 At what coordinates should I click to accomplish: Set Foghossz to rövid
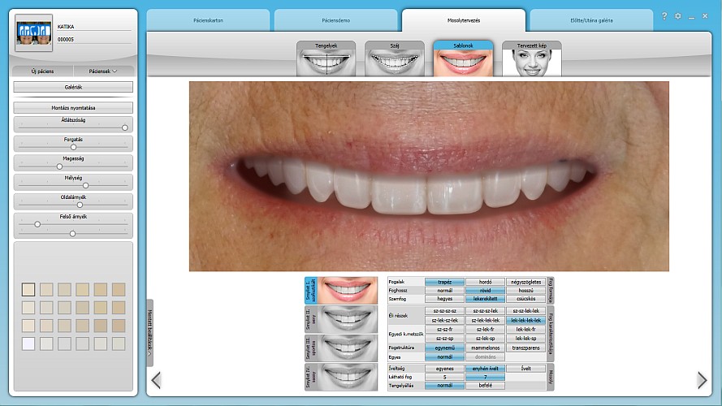486,291
